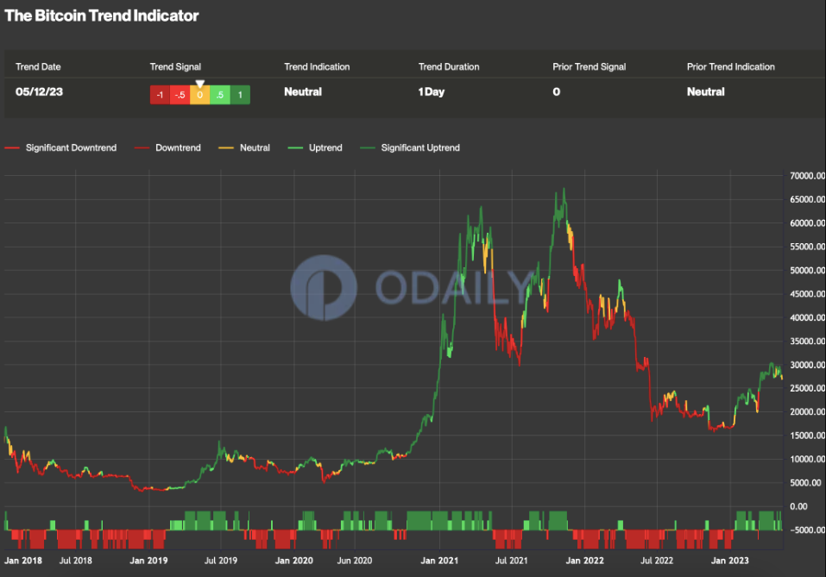The height and width of the screenshot is (577, 826).
Task: Select the -1 red trend signal box
Action: [x=160, y=95]
